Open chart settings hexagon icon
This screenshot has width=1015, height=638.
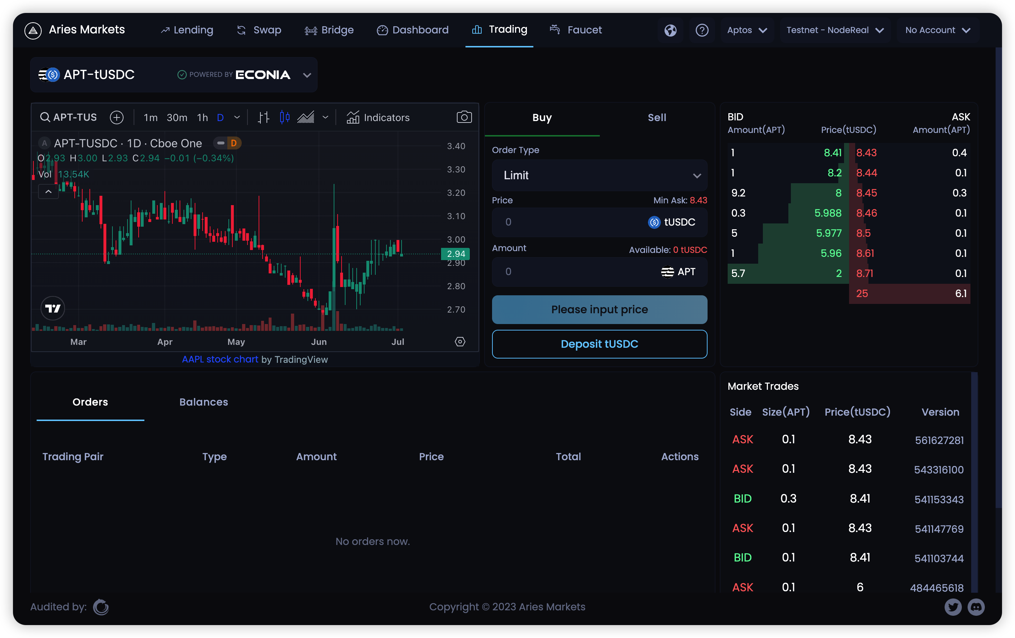tap(460, 342)
